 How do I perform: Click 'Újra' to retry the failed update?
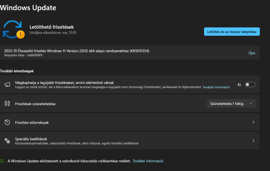251,53
